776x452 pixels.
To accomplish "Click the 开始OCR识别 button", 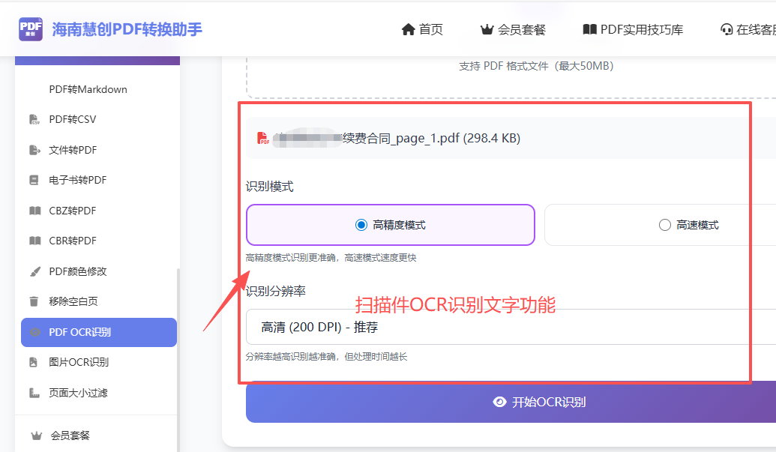I will pos(511,402).
